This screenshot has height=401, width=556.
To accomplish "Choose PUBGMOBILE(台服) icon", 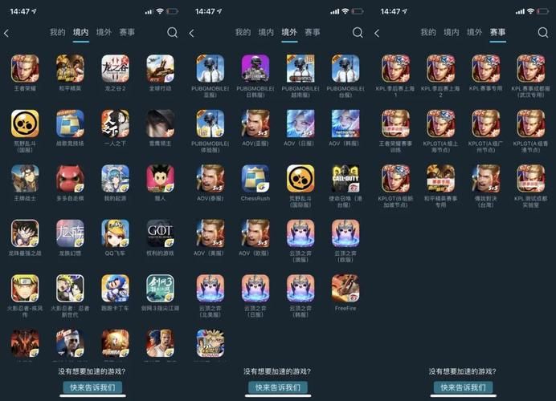I will pos(345,68).
